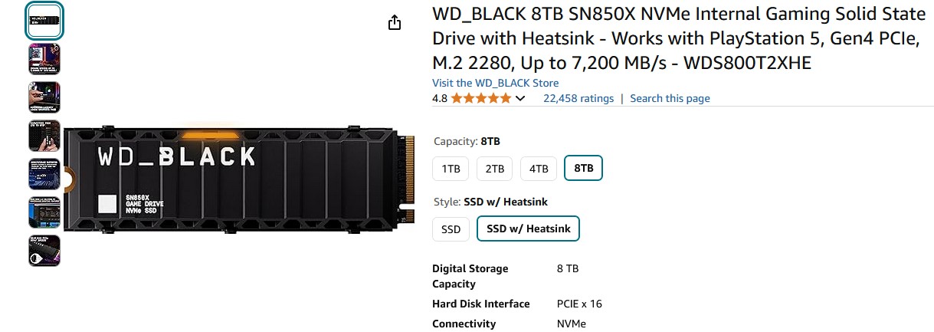Open the third thumbnail in image strip
Image resolution: width=934 pixels, height=332 pixels.
[x=44, y=97]
